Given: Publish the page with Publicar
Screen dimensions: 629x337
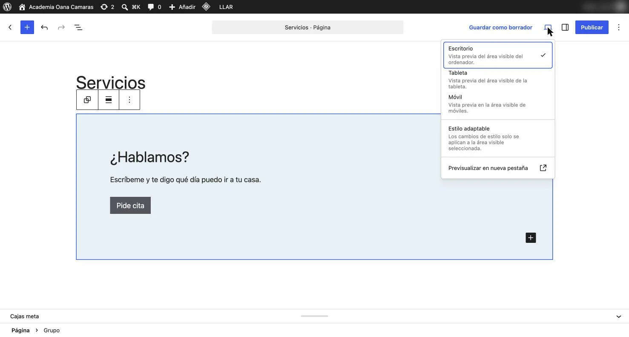Looking at the screenshot, I should [x=592, y=27].
